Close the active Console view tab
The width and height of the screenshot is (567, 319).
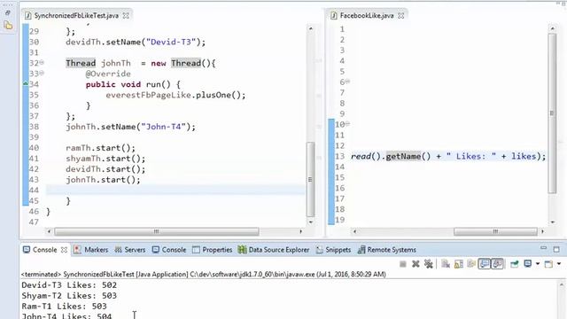(64, 250)
